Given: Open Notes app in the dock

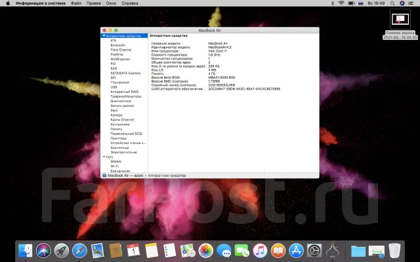Looking at the screenshot, I should click(152, 250).
